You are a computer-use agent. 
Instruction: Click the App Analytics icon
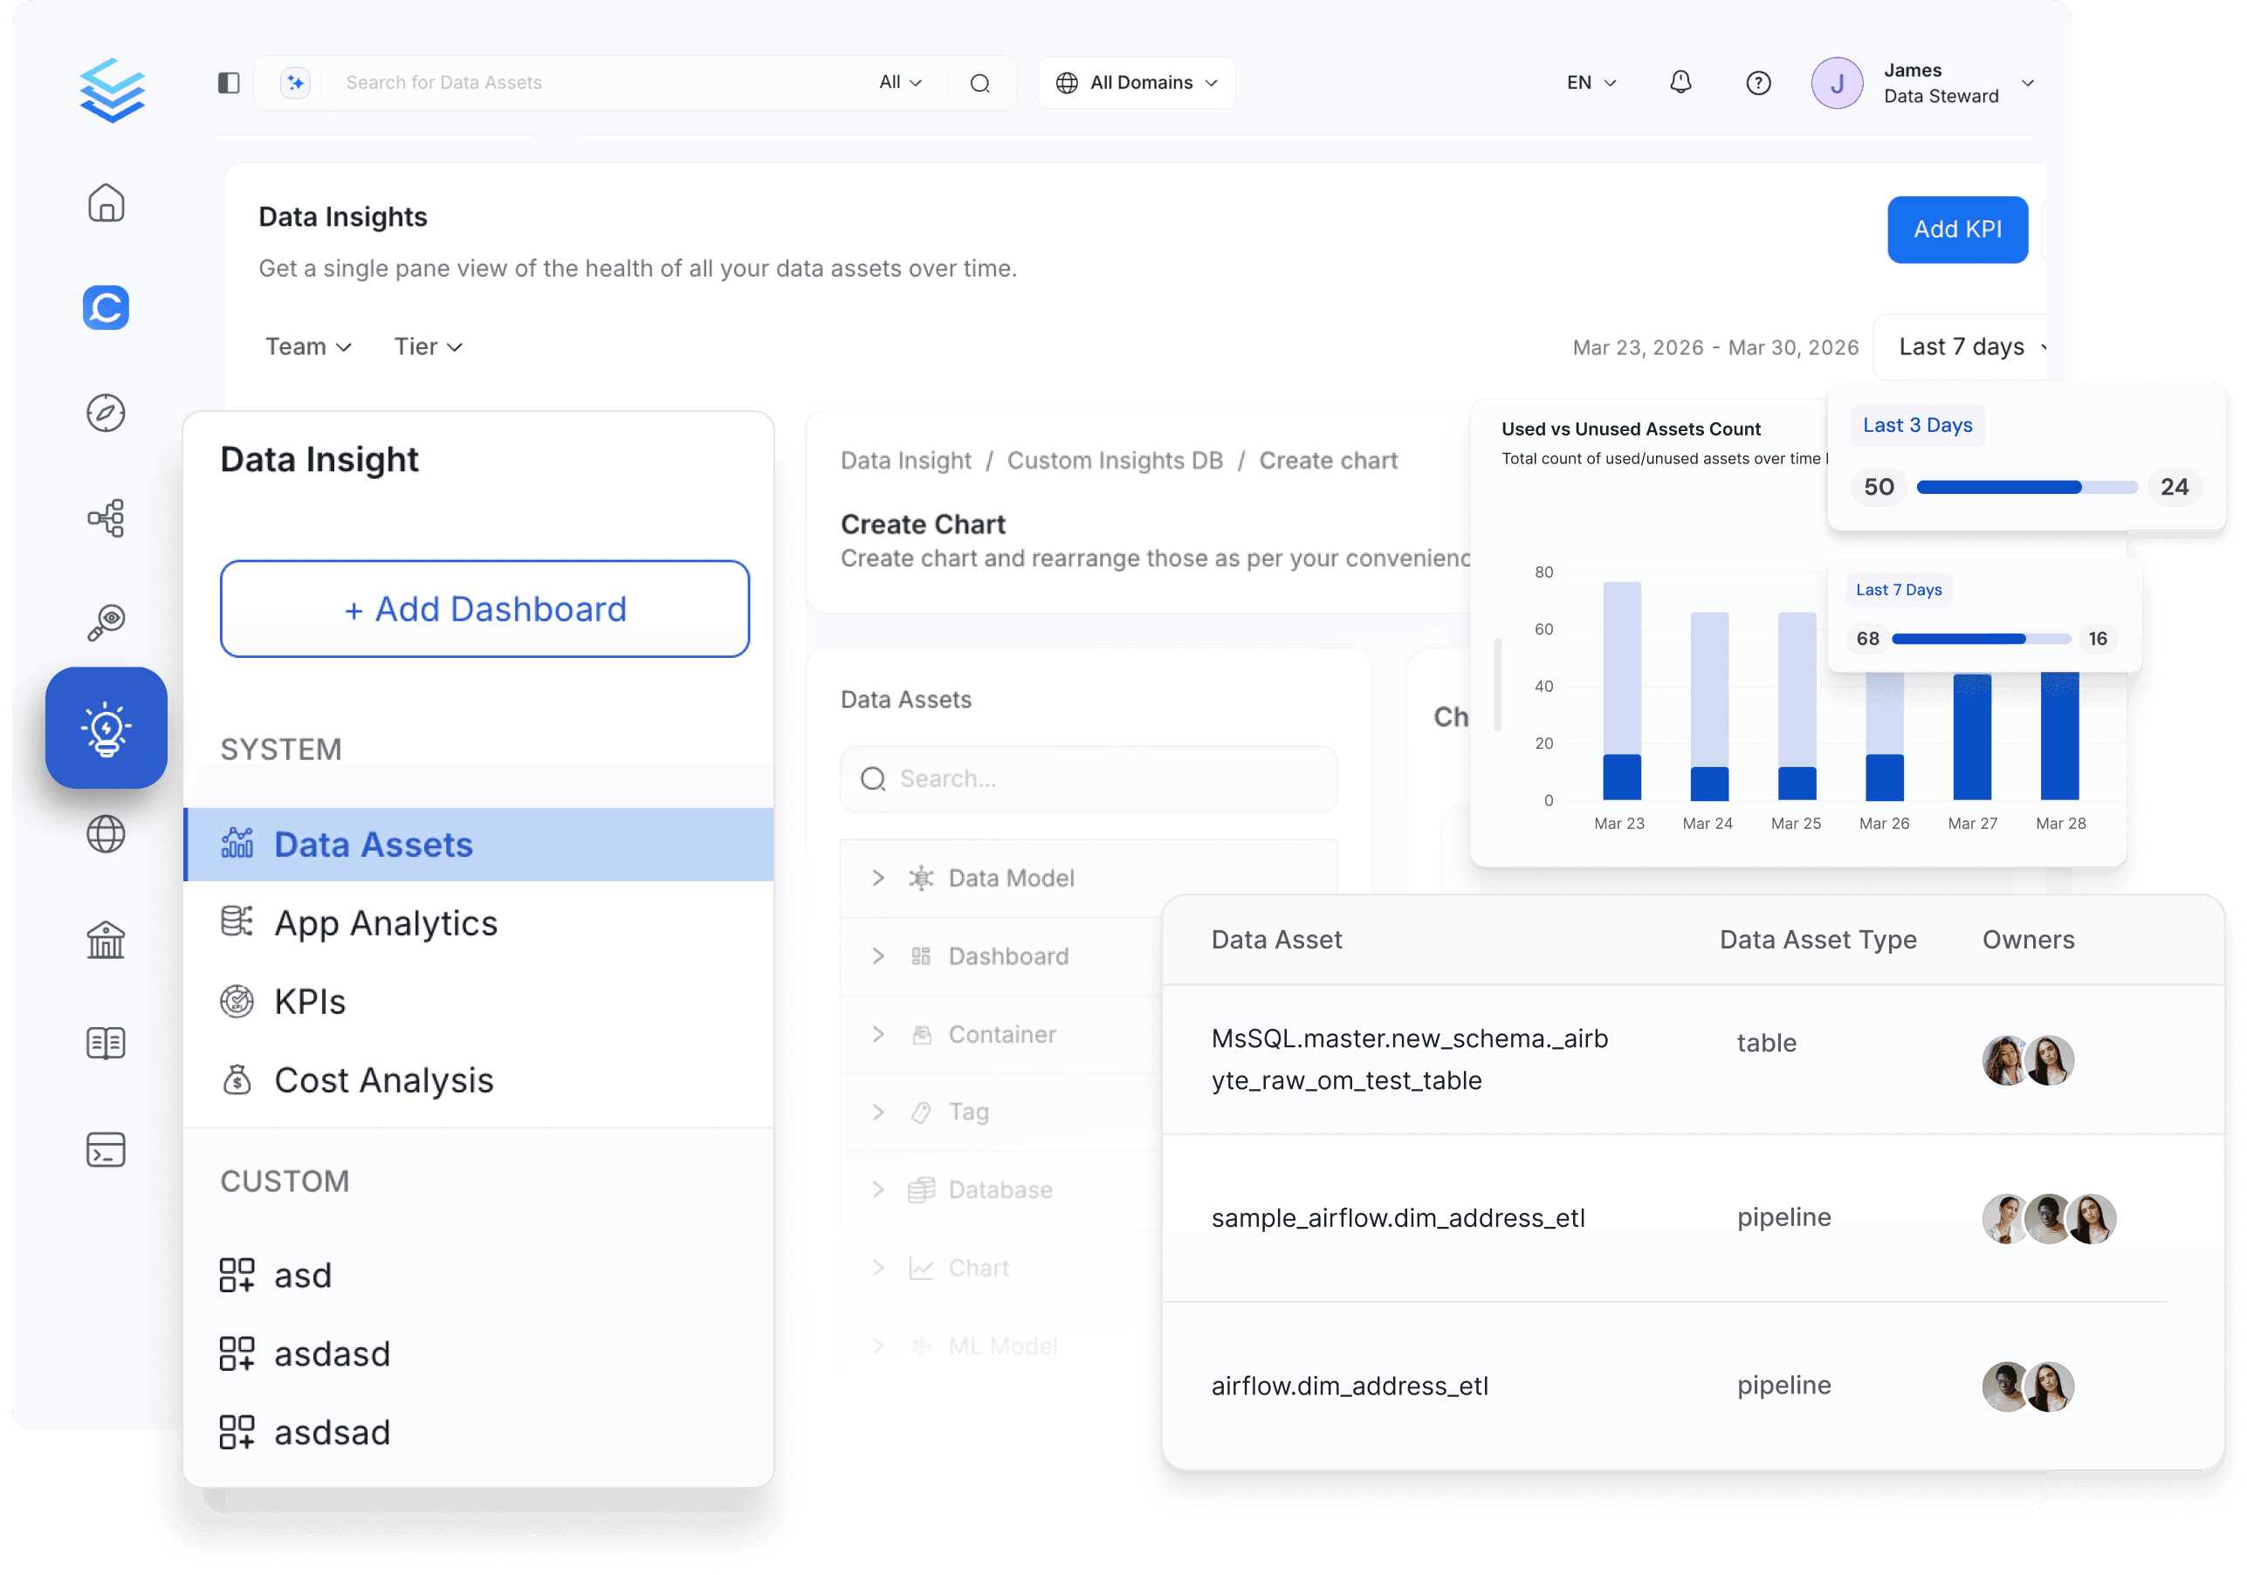pyautogui.click(x=237, y=921)
